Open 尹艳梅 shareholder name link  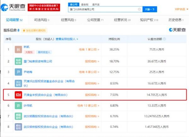click(x=28, y=72)
